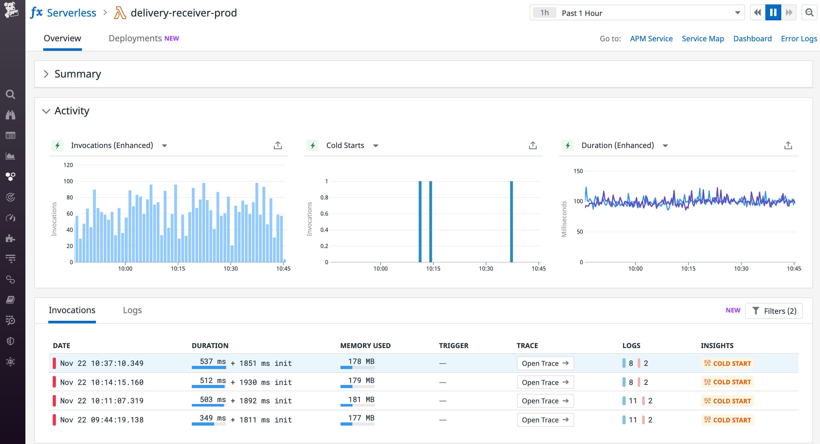The image size is (820, 444).
Task: Zoom out the time range with magnifier button
Action: [809, 13]
